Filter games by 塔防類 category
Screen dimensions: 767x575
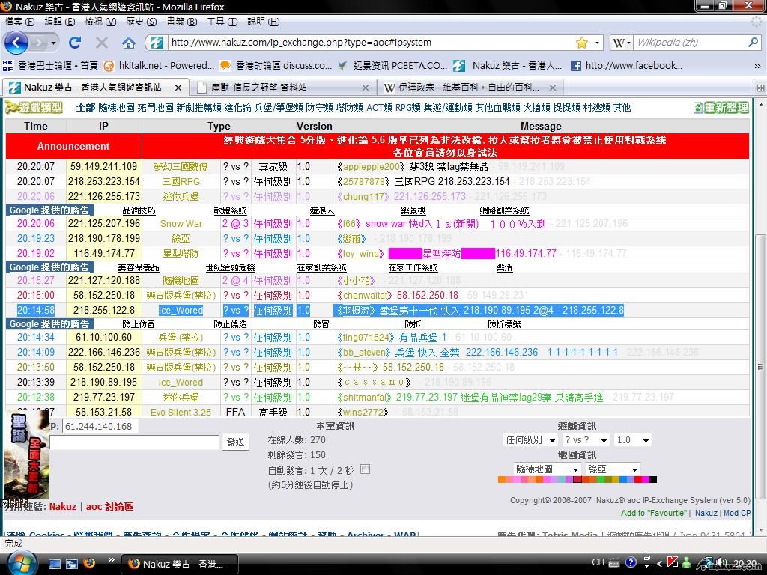tap(351, 108)
